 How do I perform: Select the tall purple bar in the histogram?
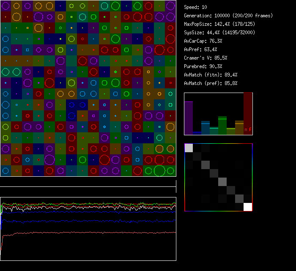click(x=189, y=118)
